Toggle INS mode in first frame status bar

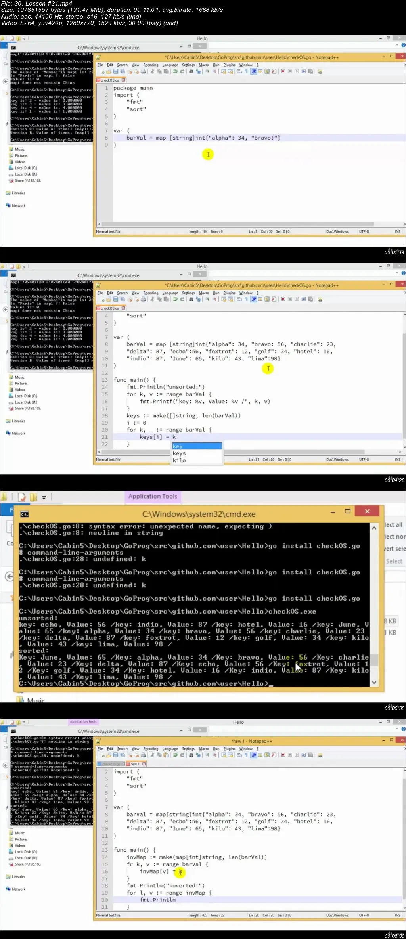397,231
